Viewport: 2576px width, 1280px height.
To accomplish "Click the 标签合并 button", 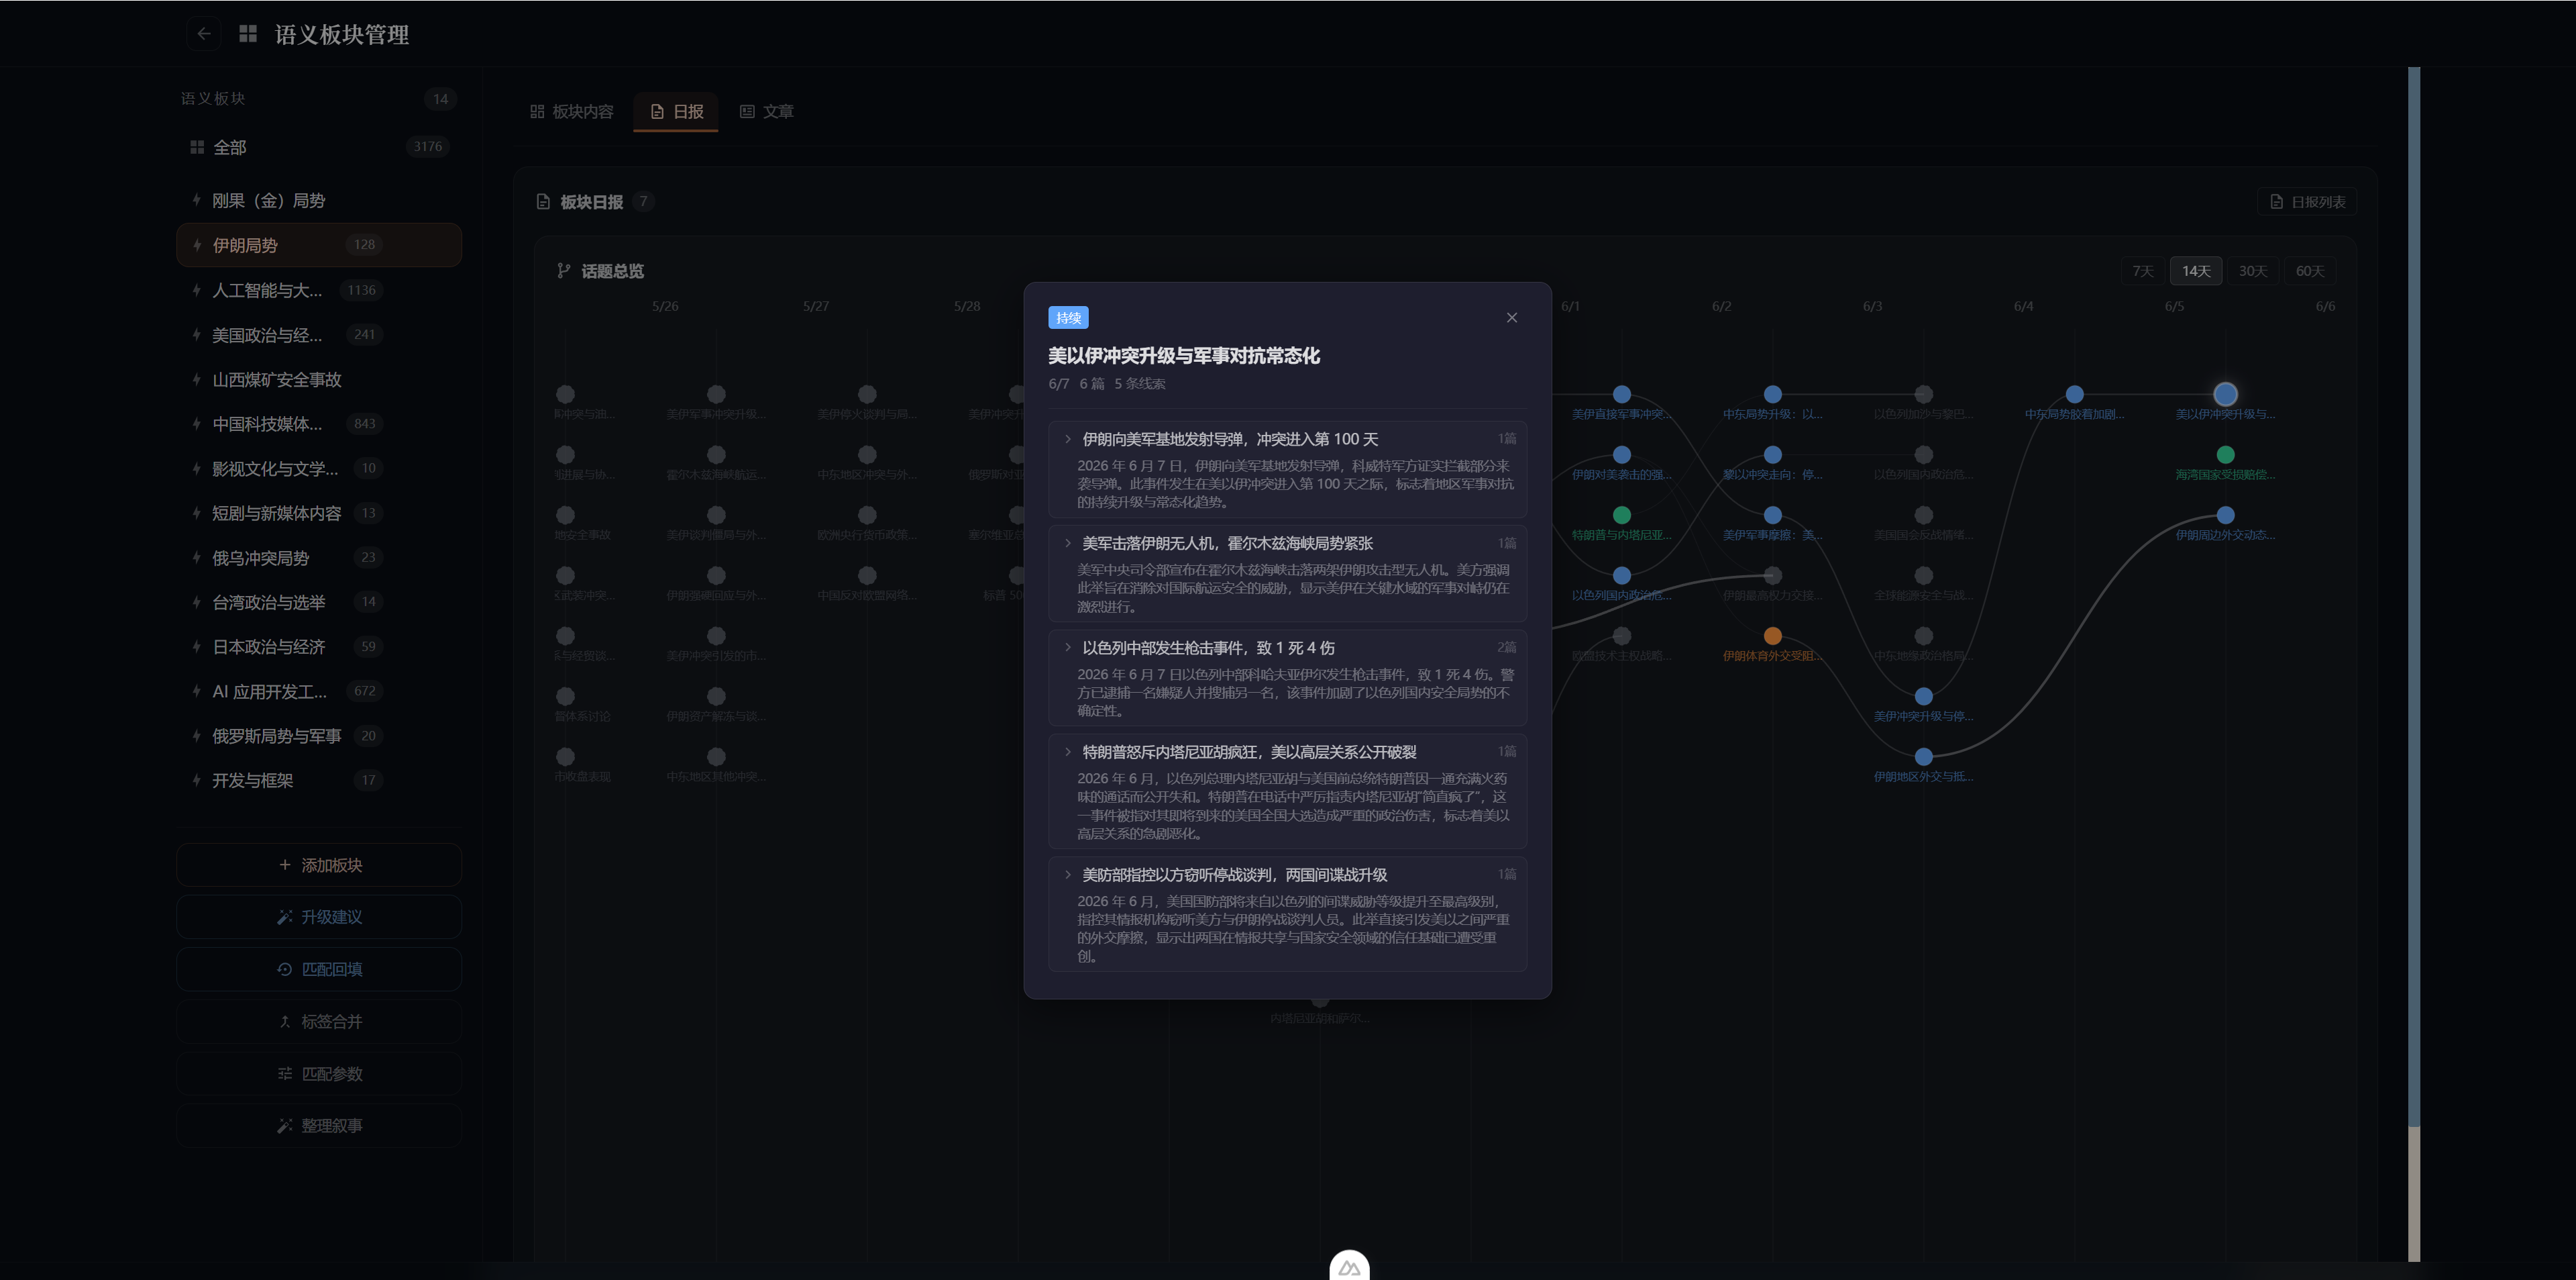I will [319, 1021].
